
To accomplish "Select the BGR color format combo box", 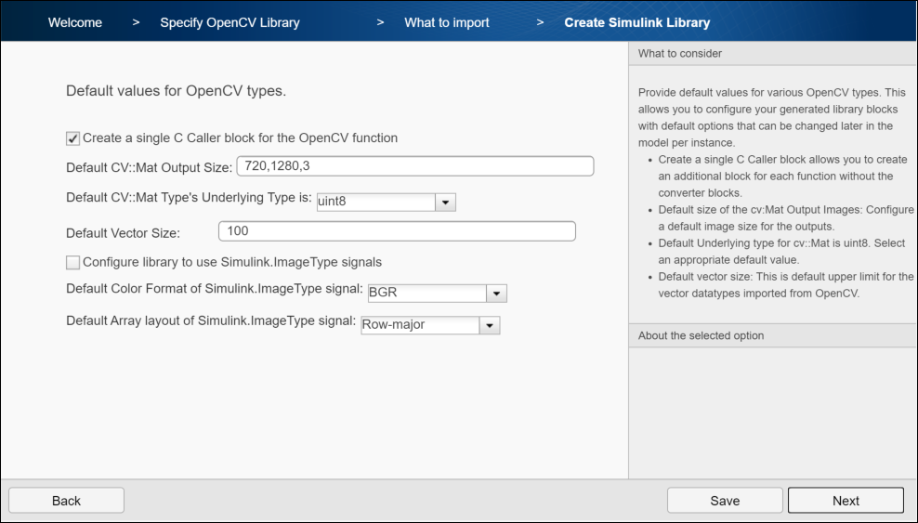I will (x=438, y=294).
